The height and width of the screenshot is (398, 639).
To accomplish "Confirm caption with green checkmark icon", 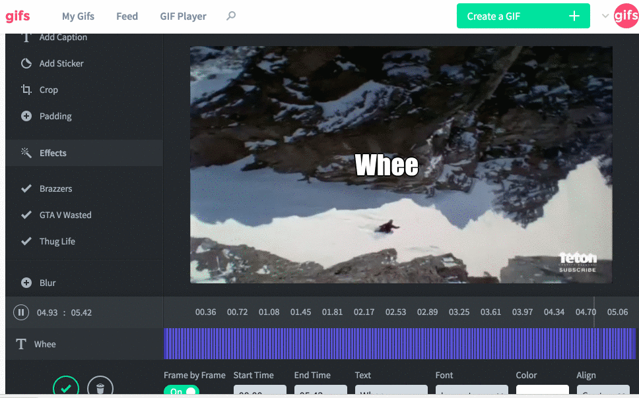I will pos(66,388).
